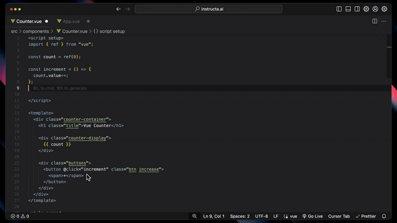
Task: Toggle the primary sidebar layout icon
Action: (339, 9)
